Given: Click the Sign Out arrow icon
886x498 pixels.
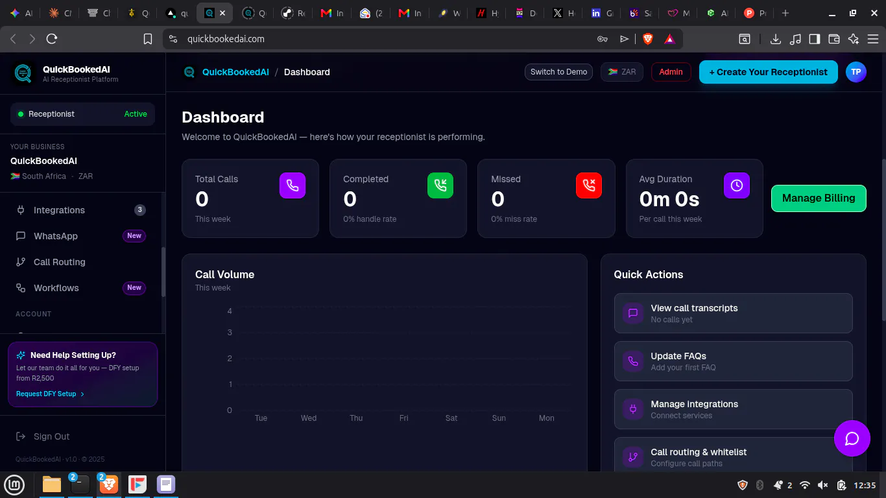Looking at the screenshot, I should point(21,436).
